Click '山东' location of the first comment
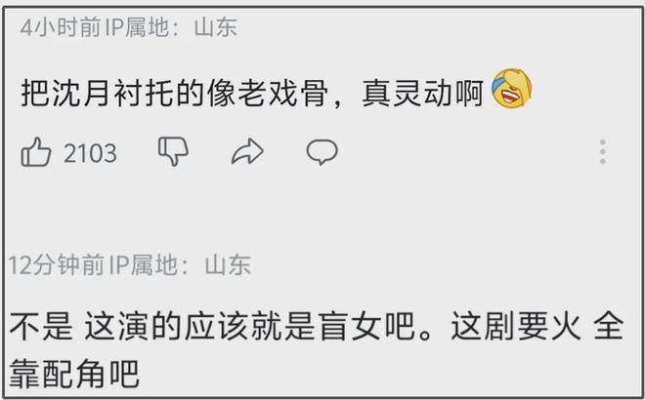 [x=216, y=27]
